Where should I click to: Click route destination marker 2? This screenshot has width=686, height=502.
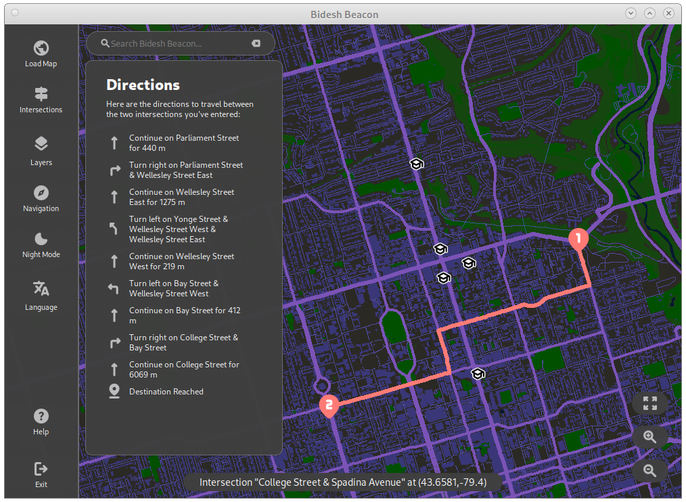(329, 405)
